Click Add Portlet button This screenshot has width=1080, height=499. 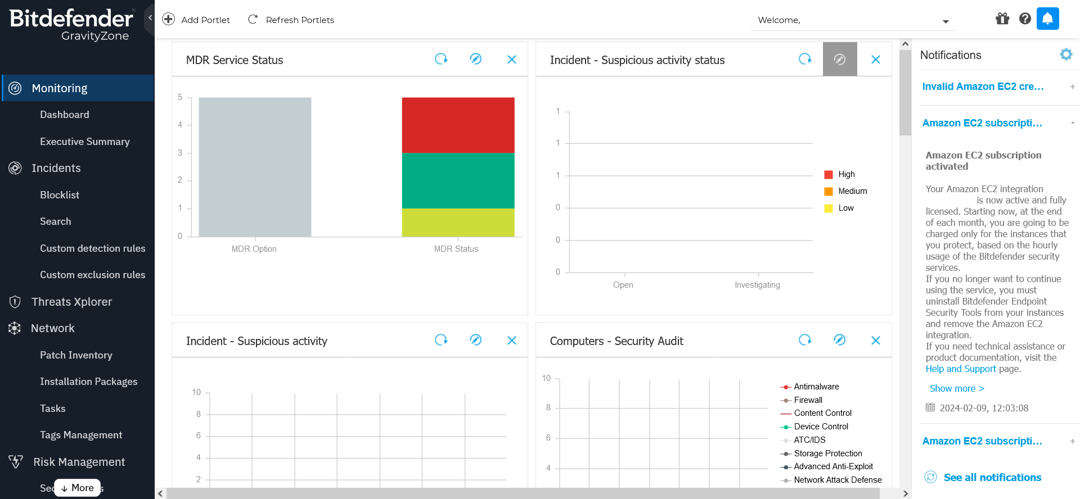(x=196, y=20)
